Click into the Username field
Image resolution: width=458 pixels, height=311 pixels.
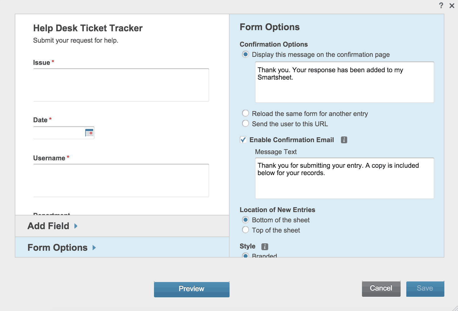tap(121, 180)
